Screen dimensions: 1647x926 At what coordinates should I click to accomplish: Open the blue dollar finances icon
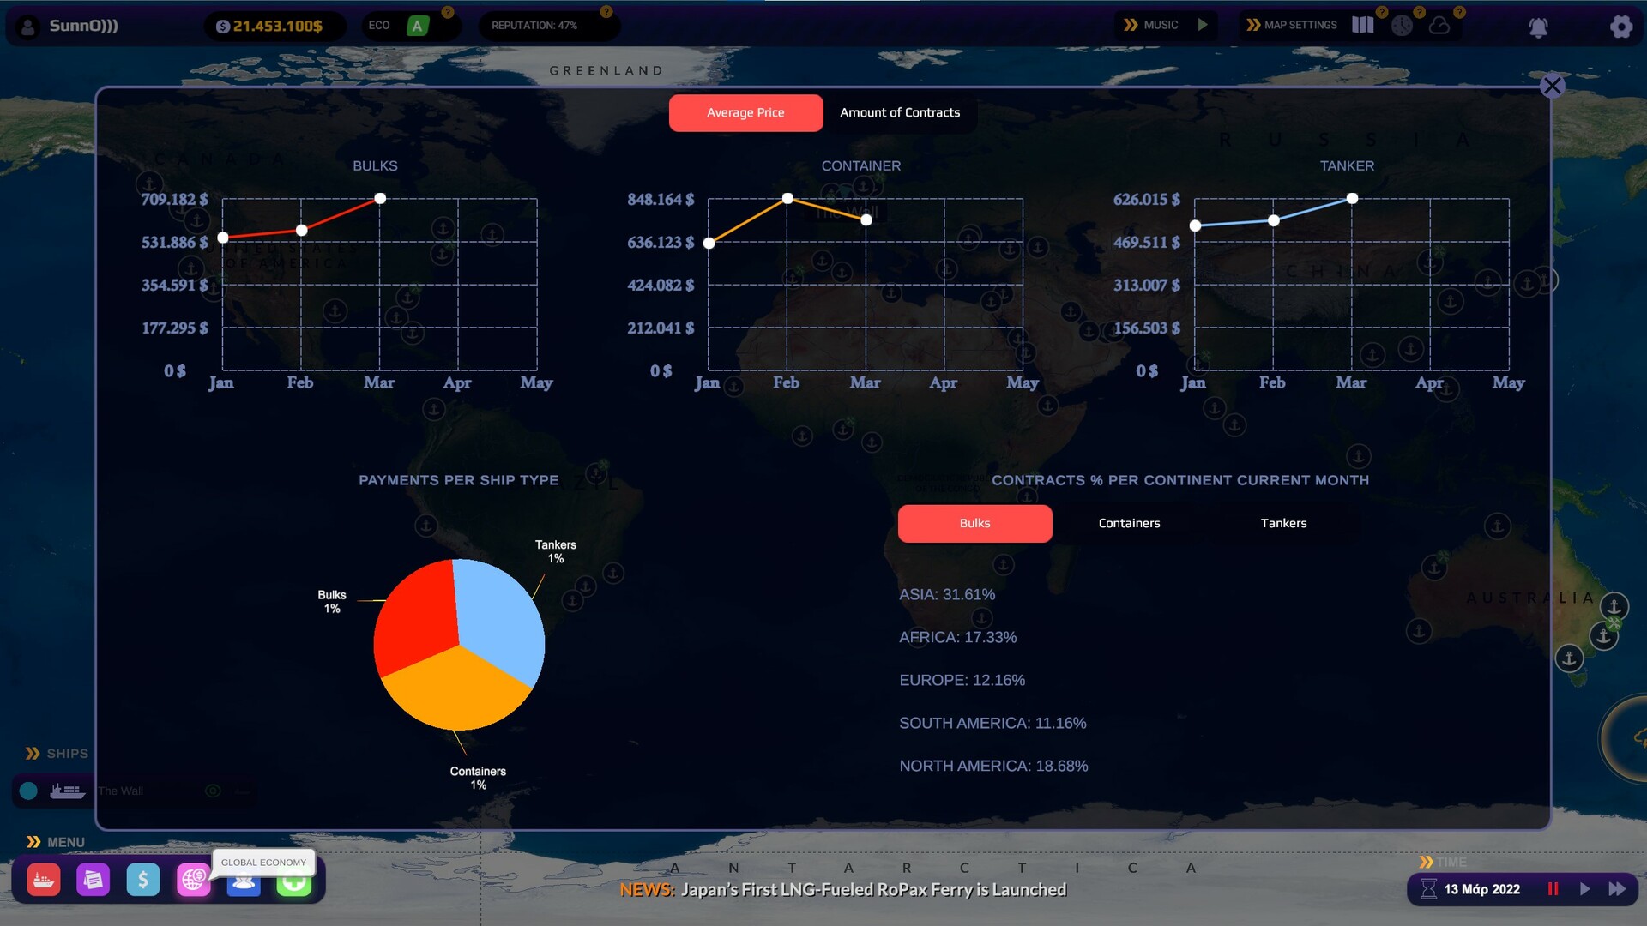[143, 879]
